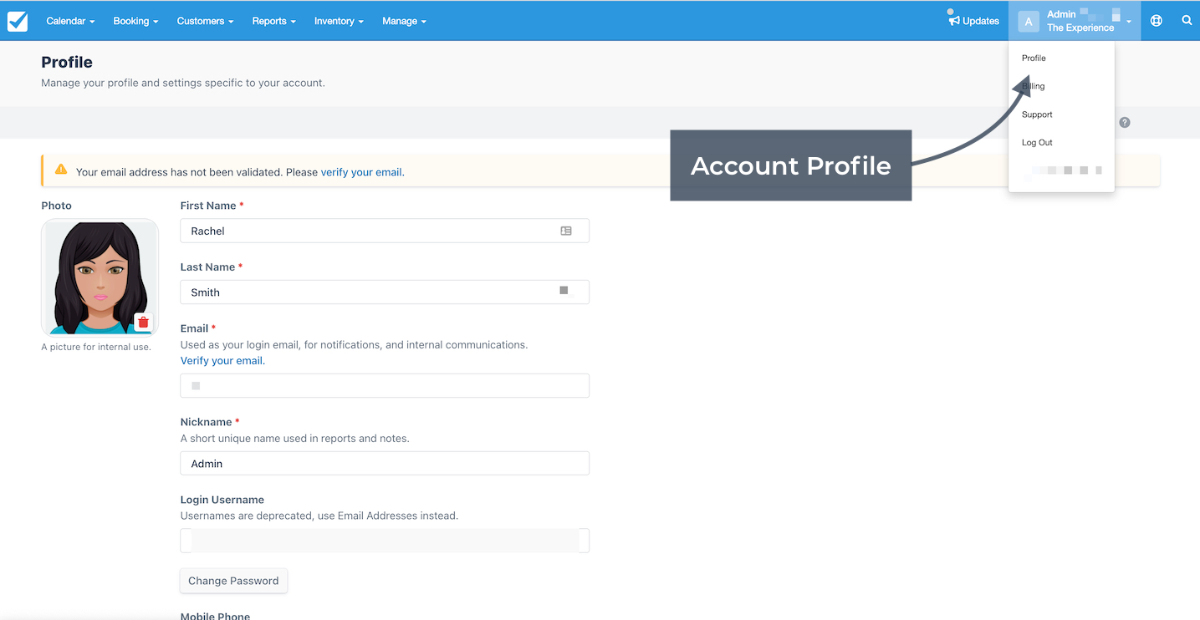Image resolution: width=1200 pixels, height=620 pixels.
Task: Click the Mobile Phone label
Action: pos(215,616)
